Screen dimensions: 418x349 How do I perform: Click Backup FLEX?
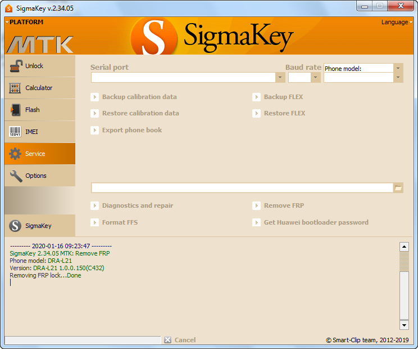[x=283, y=97]
